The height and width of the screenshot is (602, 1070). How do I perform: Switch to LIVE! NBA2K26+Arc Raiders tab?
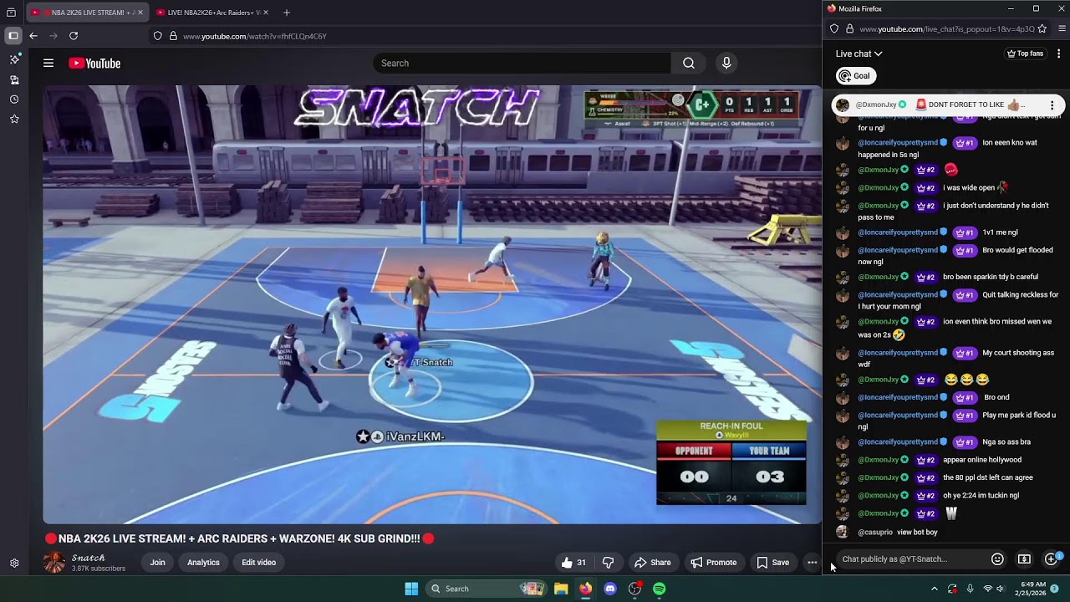(213, 13)
